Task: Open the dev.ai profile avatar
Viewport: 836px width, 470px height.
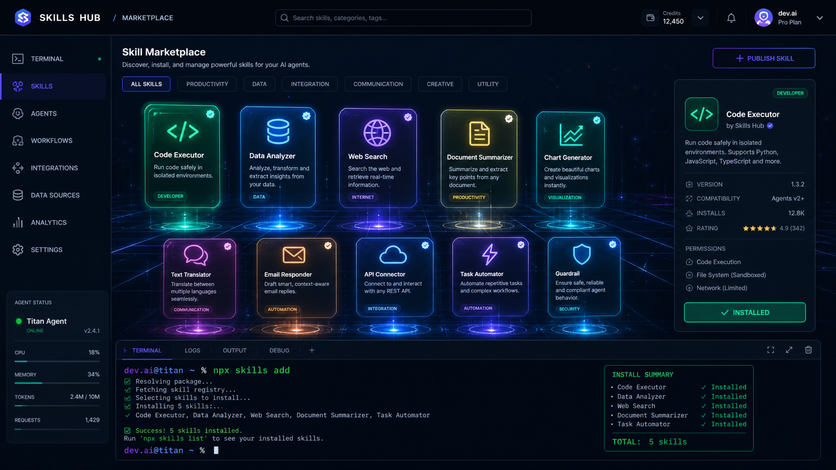Action: coord(763,18)
